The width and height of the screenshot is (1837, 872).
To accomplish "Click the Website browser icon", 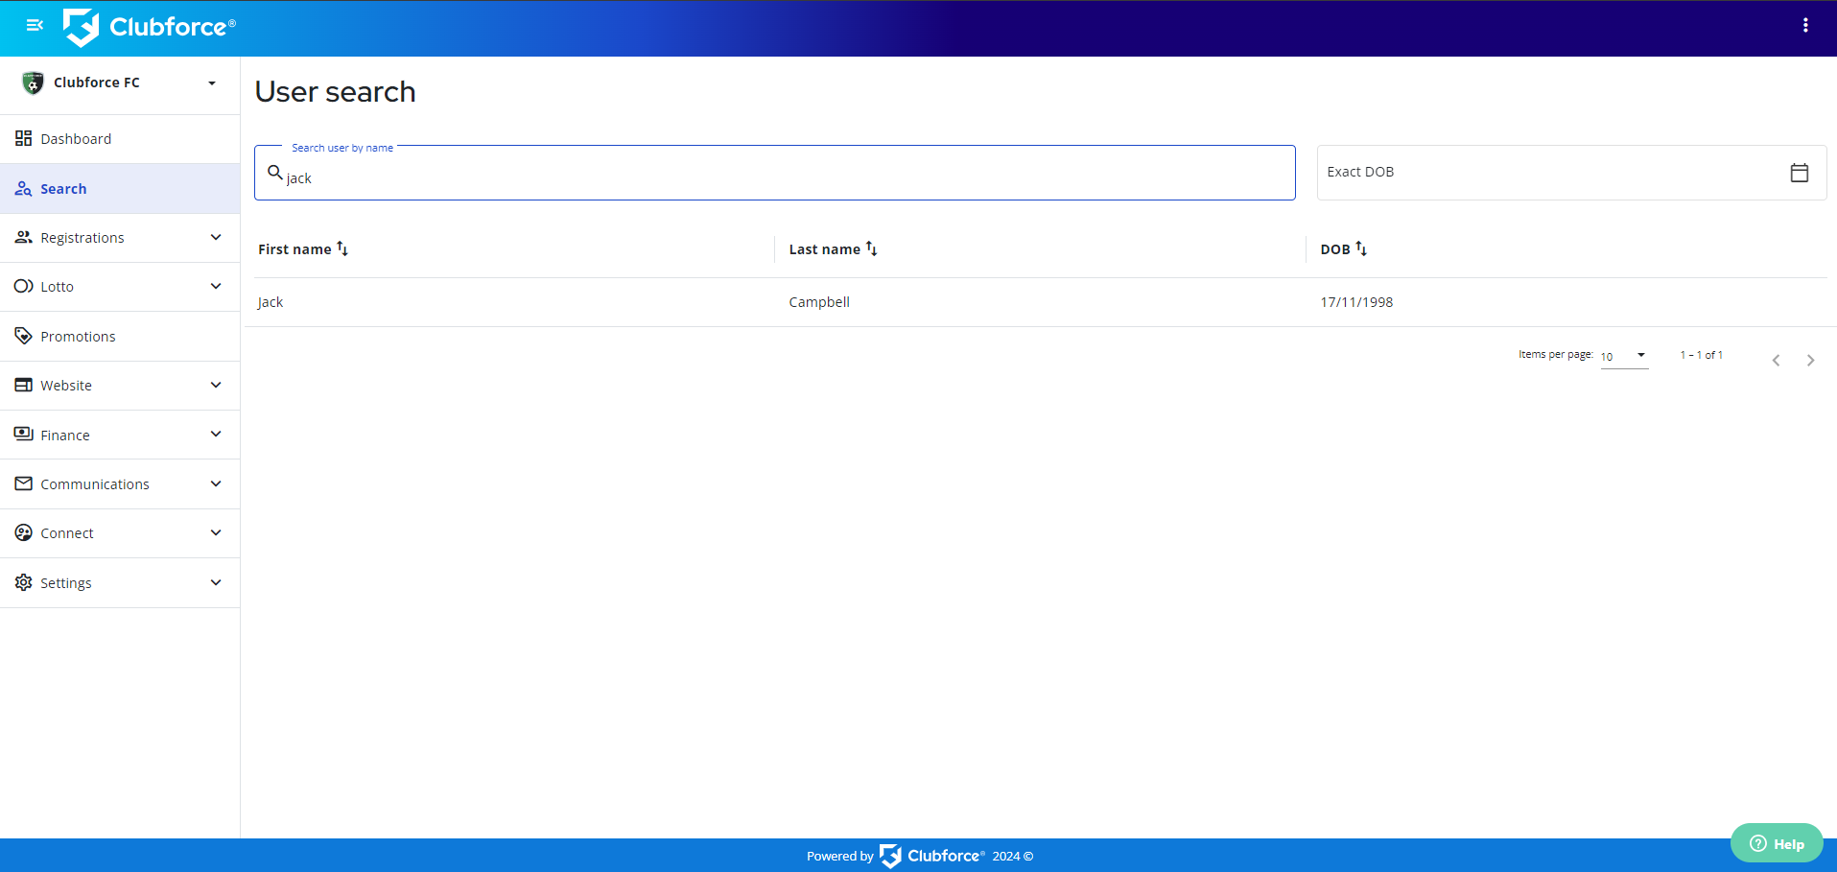I will tap(24, 385).
